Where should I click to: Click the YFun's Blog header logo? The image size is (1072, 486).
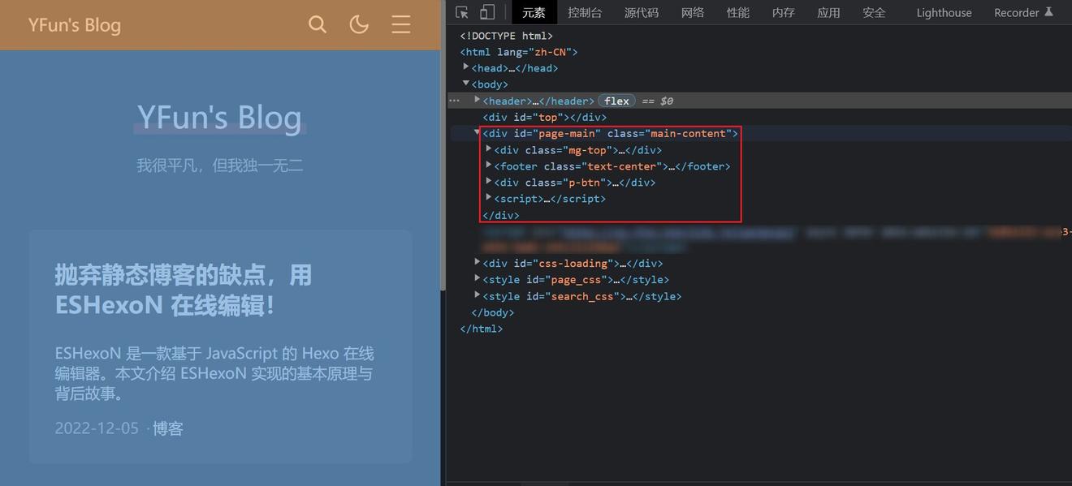[75, 25]
